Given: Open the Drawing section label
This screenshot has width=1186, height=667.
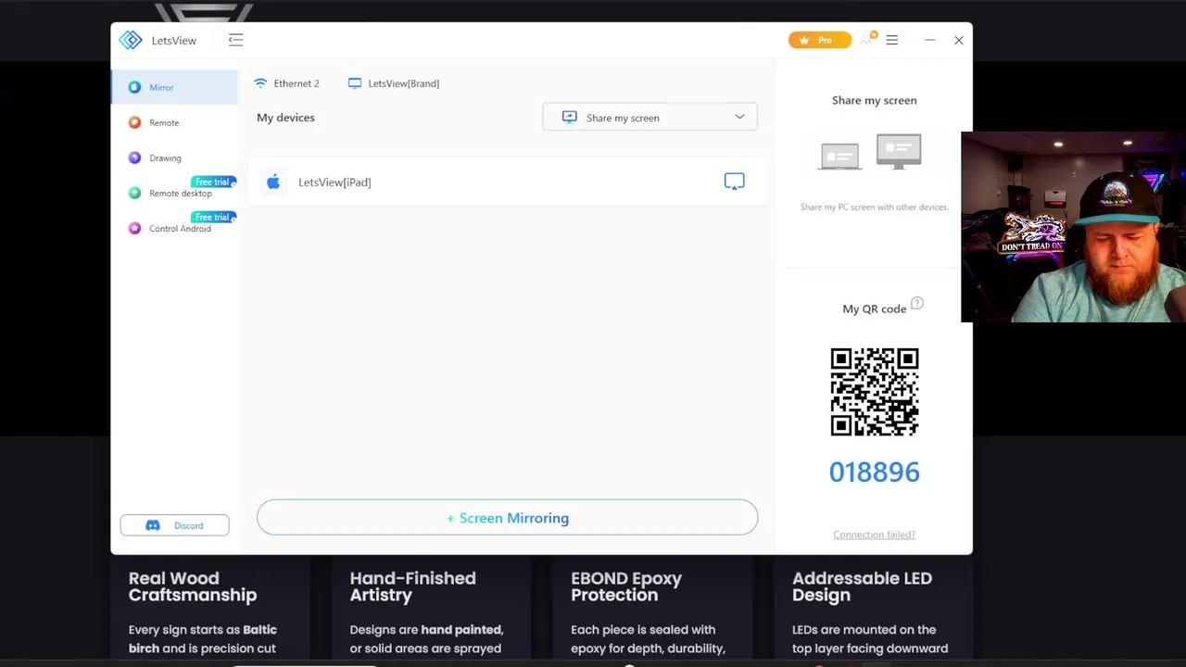Looking at the screenshot, I should point(165,157).
